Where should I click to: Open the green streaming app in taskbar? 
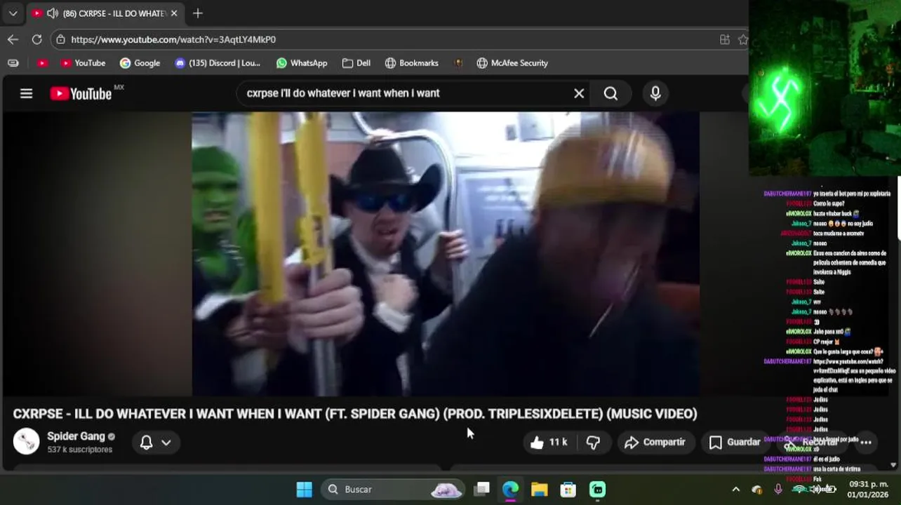coord(597,489)
